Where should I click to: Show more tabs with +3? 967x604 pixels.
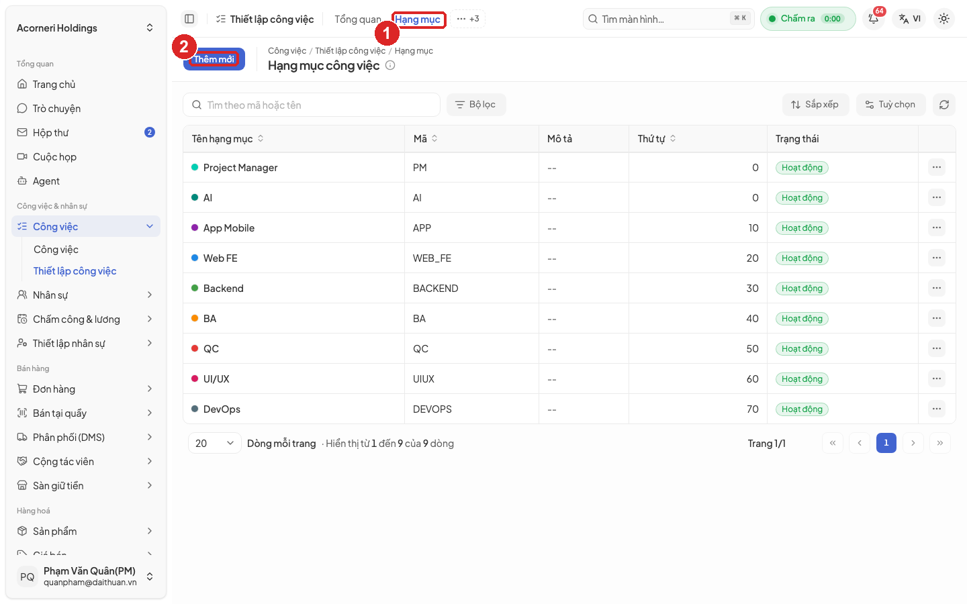tap(468, 19)
